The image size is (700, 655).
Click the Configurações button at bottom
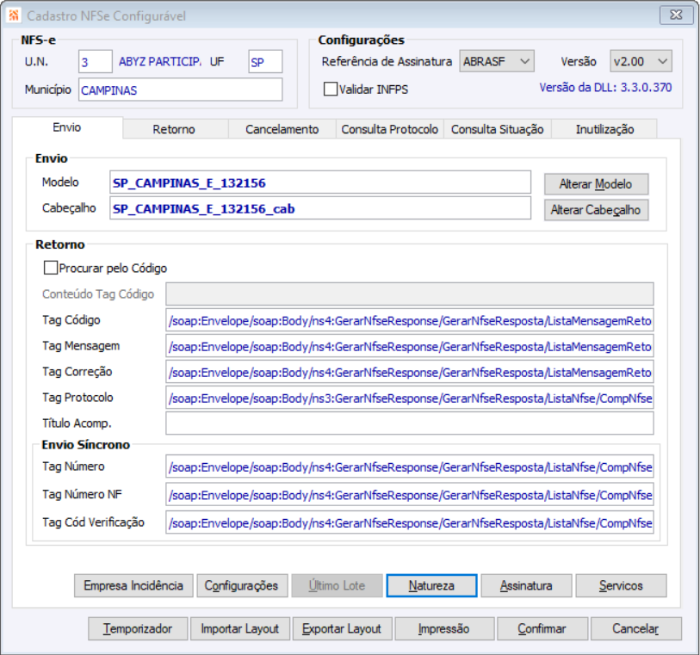[242, 585]
